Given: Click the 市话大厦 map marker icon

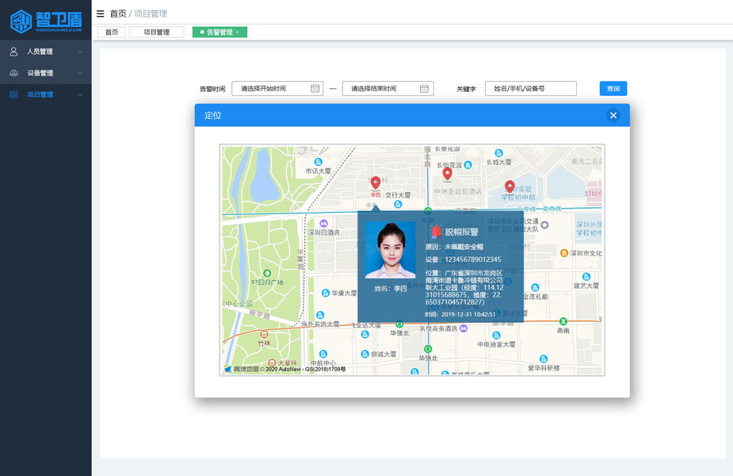Looking at the screenshot, I should tap(319, 162).
